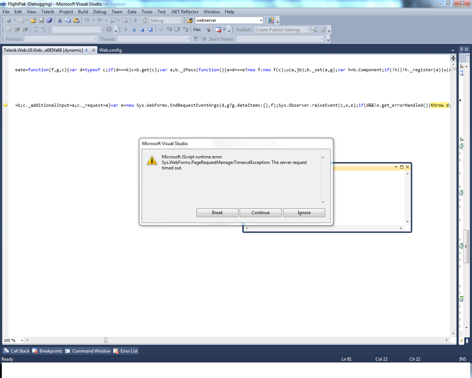Open the zoom level 100 % dropdown
This screenshot has width=472, height=378.
22,340
